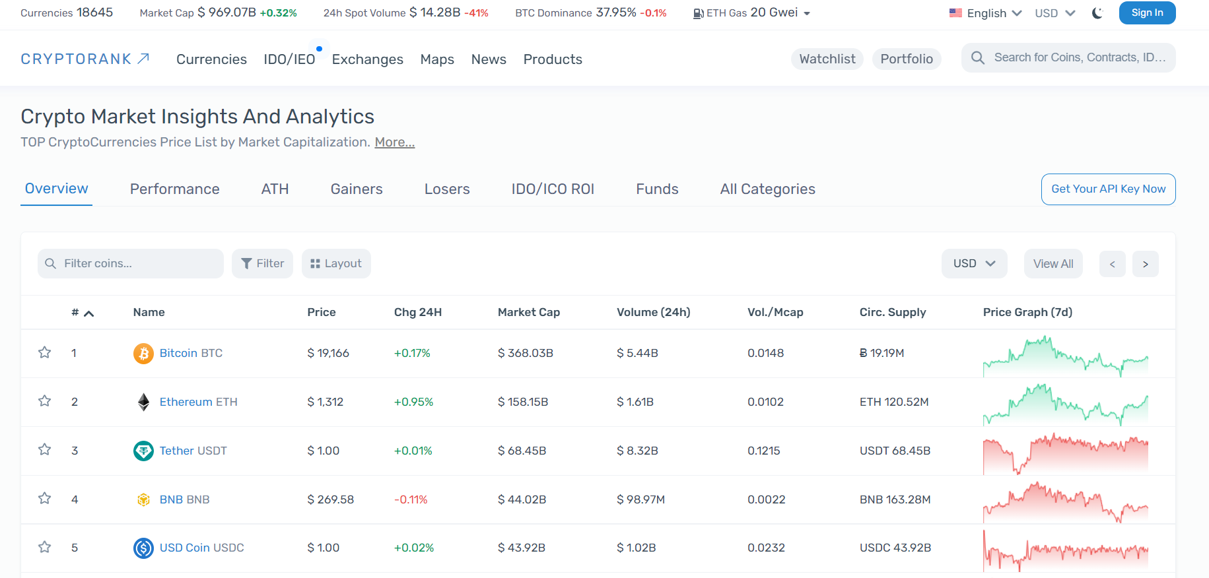Expand the USD dropdown in table toolbar

coord(974,263)
